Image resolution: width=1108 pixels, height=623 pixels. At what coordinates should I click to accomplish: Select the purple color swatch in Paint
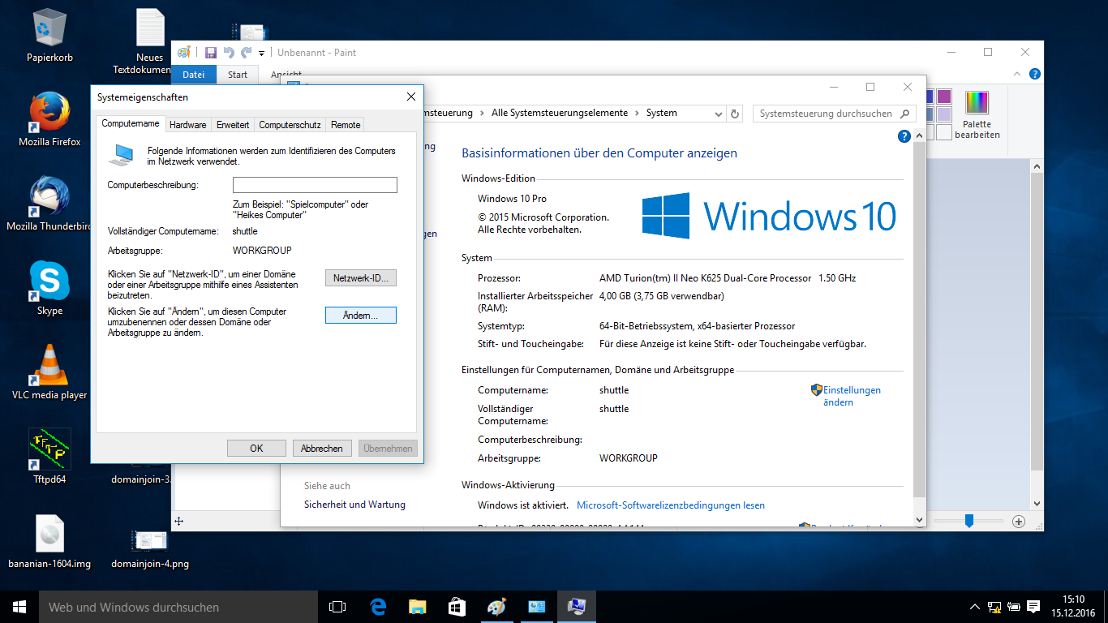(943, 97)
